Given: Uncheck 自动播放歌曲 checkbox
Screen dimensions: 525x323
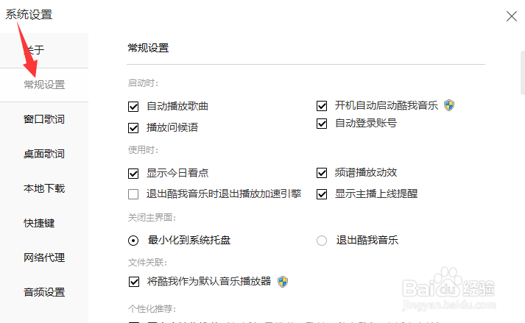Looking at the screenshot, I should [x=133, y=107].
